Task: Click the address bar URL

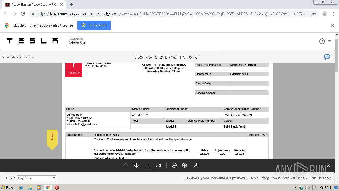Action: (x=171, y=14)
